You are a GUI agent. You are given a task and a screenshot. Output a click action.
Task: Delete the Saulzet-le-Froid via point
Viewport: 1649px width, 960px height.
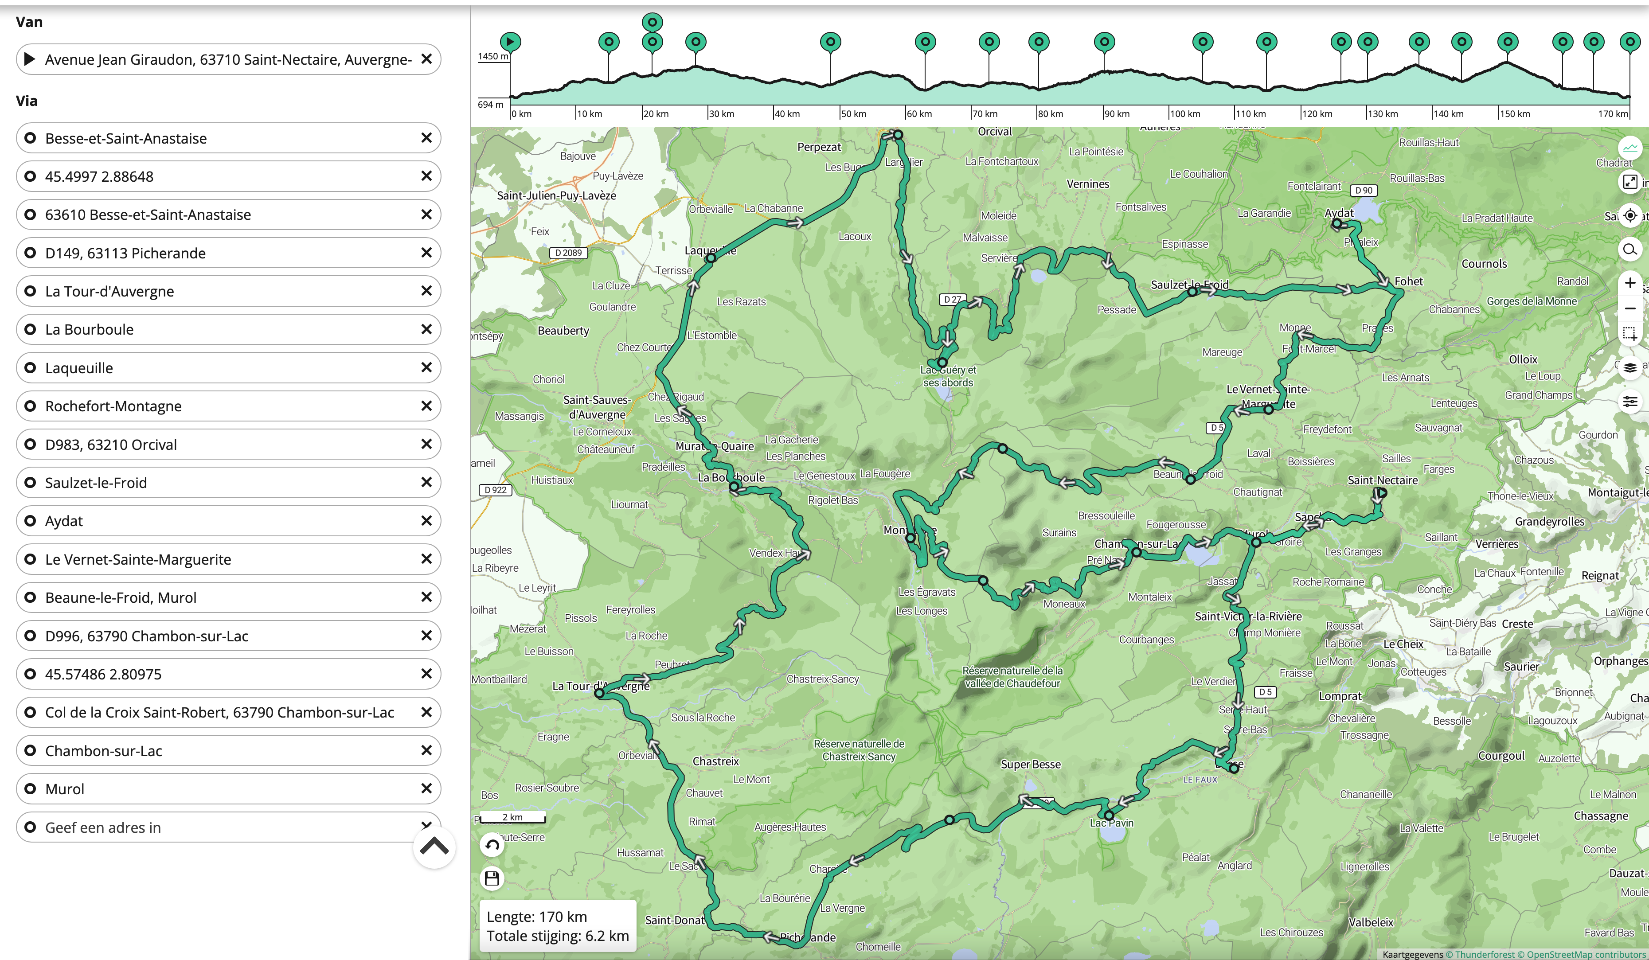(426, 482)
